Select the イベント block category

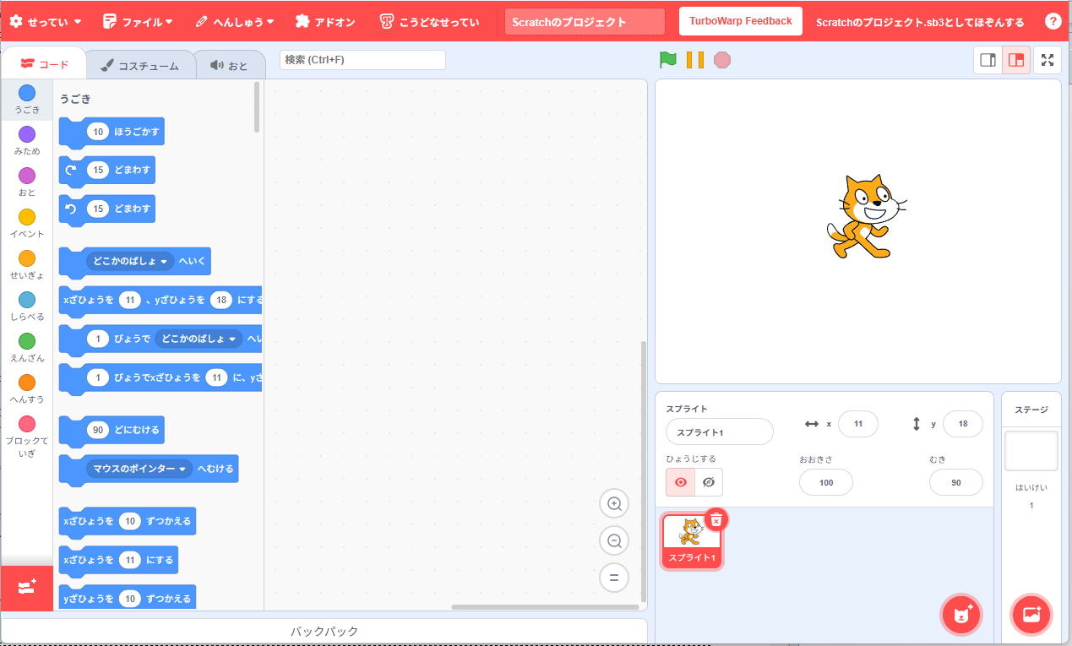click(27, 224)
